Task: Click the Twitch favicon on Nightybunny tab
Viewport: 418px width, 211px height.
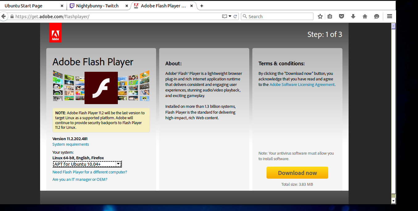Action: pyautogui.click(x=72, y=6)
